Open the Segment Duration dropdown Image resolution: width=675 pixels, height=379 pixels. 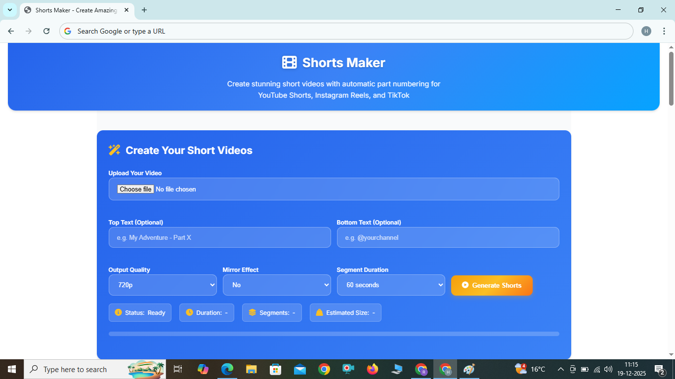[390, 285]
